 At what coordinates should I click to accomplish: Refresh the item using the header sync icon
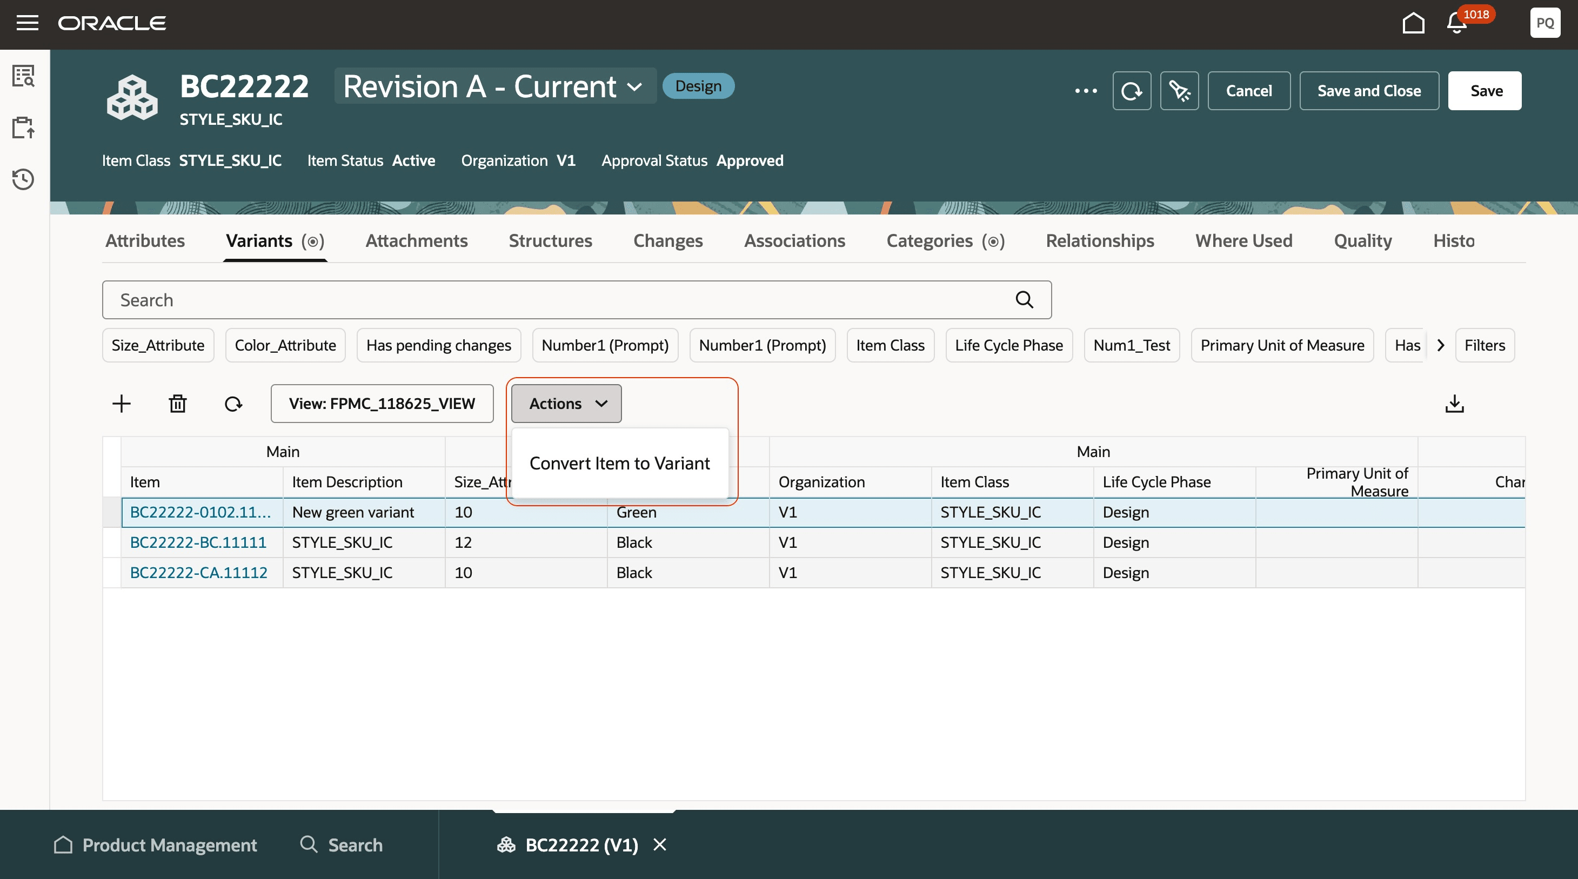(1132, 91)
